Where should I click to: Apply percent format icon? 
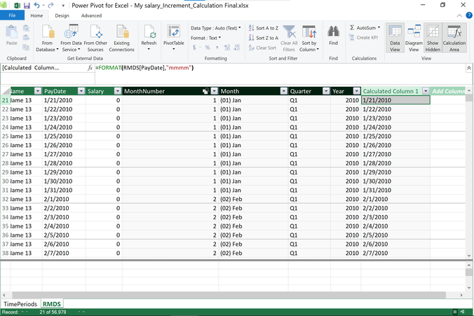click(x=208, y=48)
